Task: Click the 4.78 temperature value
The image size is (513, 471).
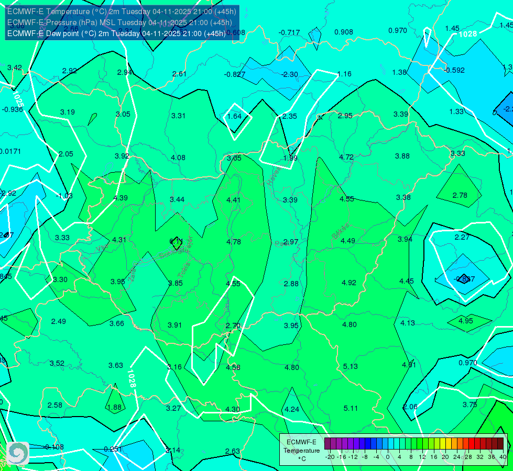Action: pos(234,242)
